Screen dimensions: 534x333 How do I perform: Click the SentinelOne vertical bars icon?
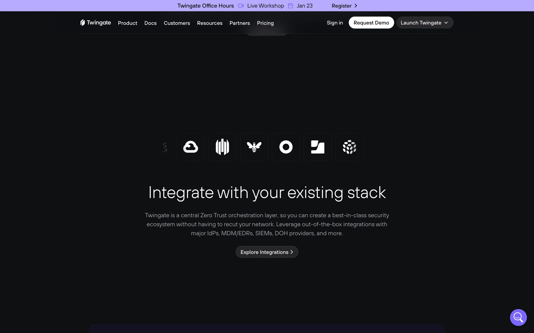coord(222,147)
